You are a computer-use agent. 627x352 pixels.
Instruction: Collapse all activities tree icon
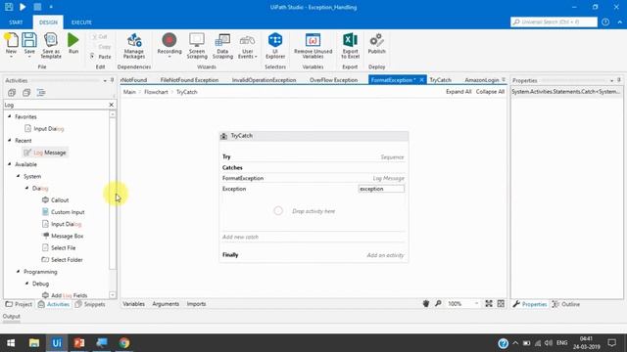tap(26, 93)
